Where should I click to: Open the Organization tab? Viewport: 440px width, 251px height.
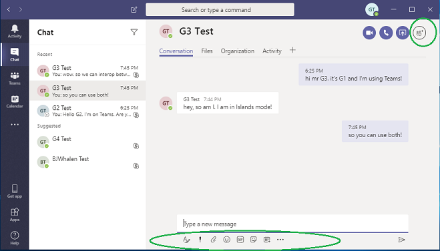click(x=238, y=51)
